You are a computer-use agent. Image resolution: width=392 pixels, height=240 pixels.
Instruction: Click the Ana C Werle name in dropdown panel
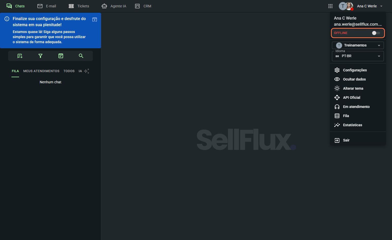pyautogui.click(x=345, y=18)
